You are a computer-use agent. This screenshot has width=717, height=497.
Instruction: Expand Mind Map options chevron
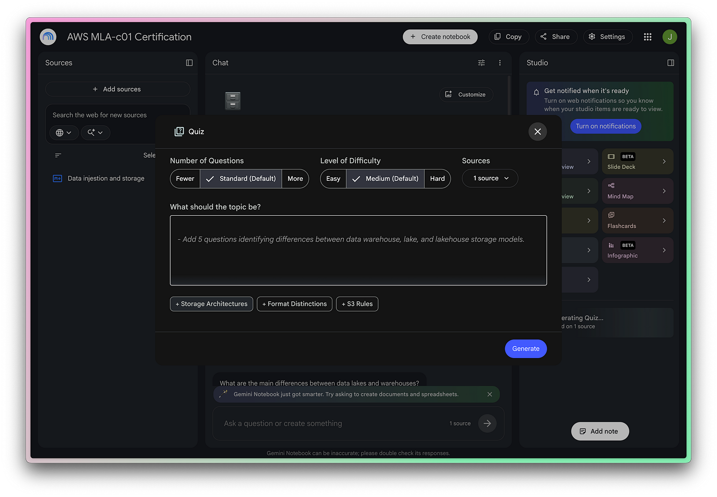664,191
